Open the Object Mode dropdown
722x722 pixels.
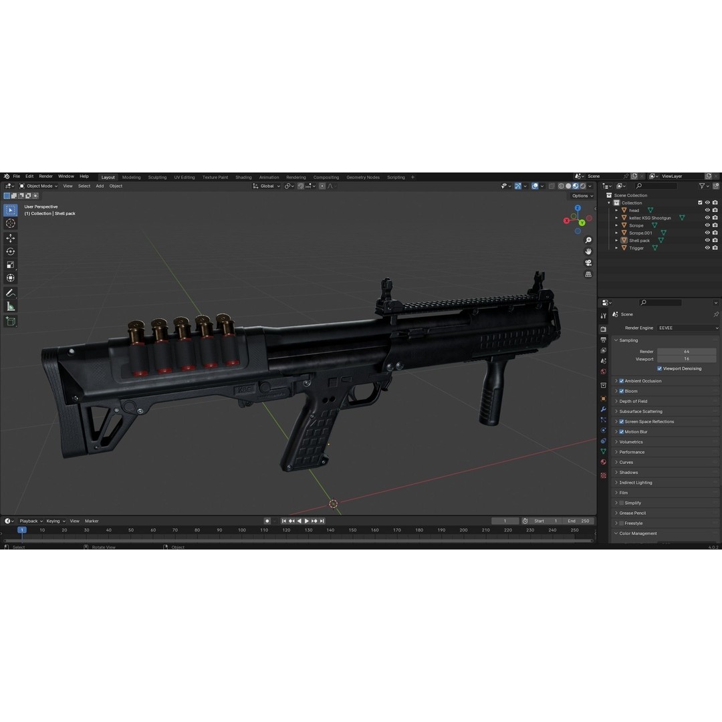(38, 186)
